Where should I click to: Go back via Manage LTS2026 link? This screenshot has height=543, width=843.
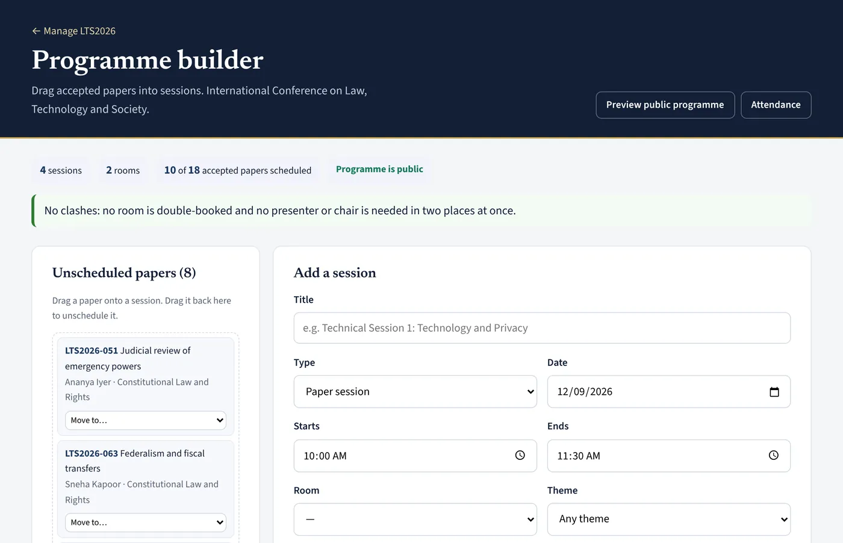pos(73,31)
